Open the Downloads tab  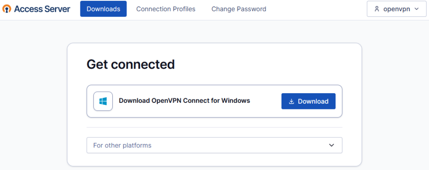pos(103,9)
